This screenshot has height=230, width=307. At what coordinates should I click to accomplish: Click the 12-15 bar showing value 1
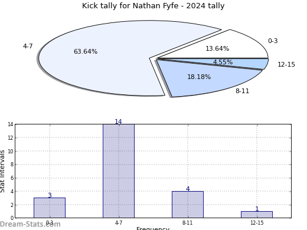pos(257,215)
